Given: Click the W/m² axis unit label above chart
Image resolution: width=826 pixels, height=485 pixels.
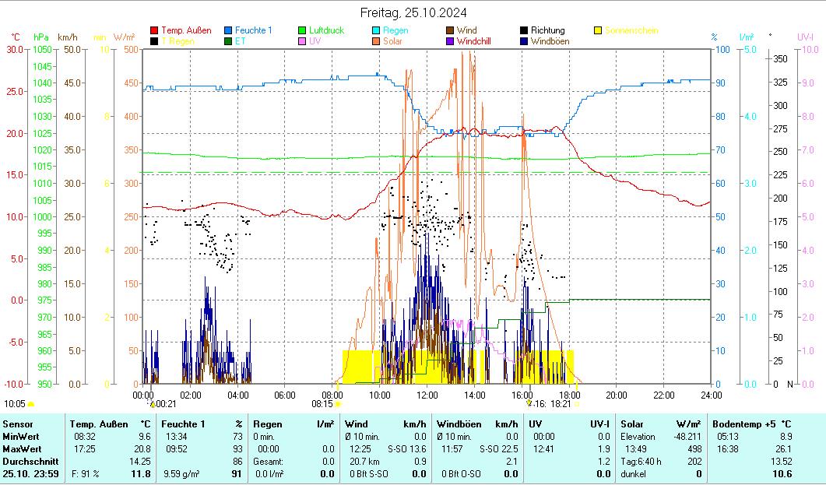Looking at the screenshot, I should pyautogui.click(x=125, y=37).
